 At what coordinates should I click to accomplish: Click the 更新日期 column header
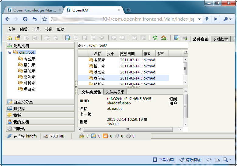(131, 54)
